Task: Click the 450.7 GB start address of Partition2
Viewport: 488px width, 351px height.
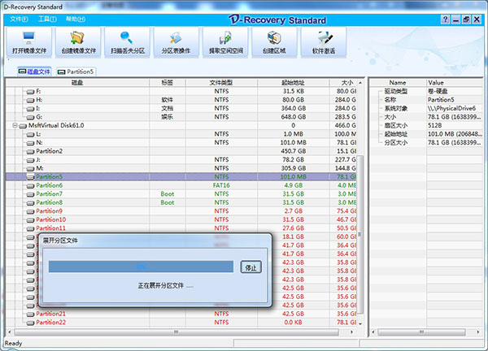Action: [293, 151]
